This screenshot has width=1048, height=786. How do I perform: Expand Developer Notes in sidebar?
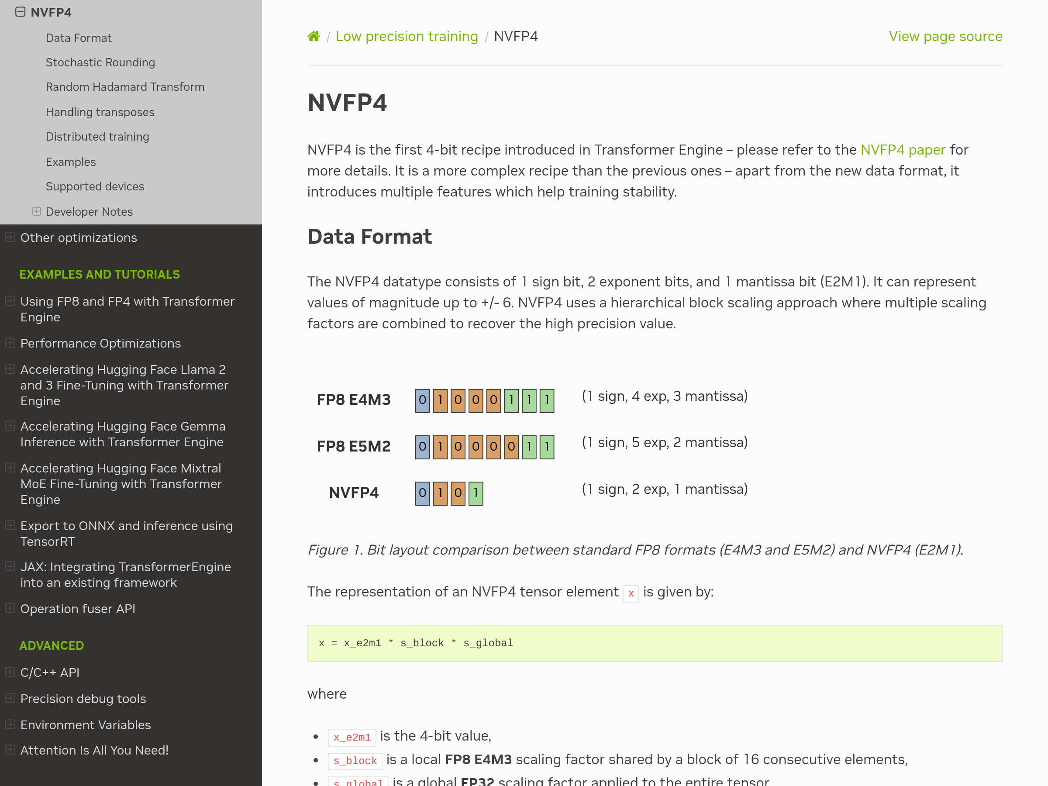coord(37,211)
